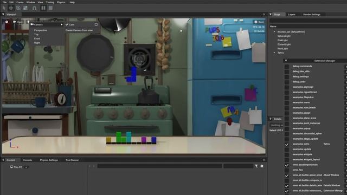Close the Viewport panel

264,15
